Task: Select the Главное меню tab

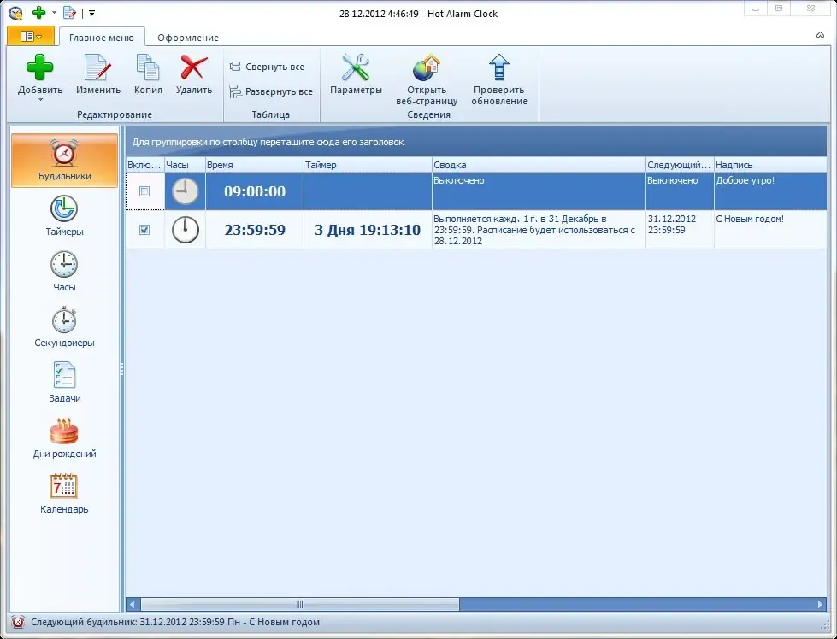Action: coord(102,38)
